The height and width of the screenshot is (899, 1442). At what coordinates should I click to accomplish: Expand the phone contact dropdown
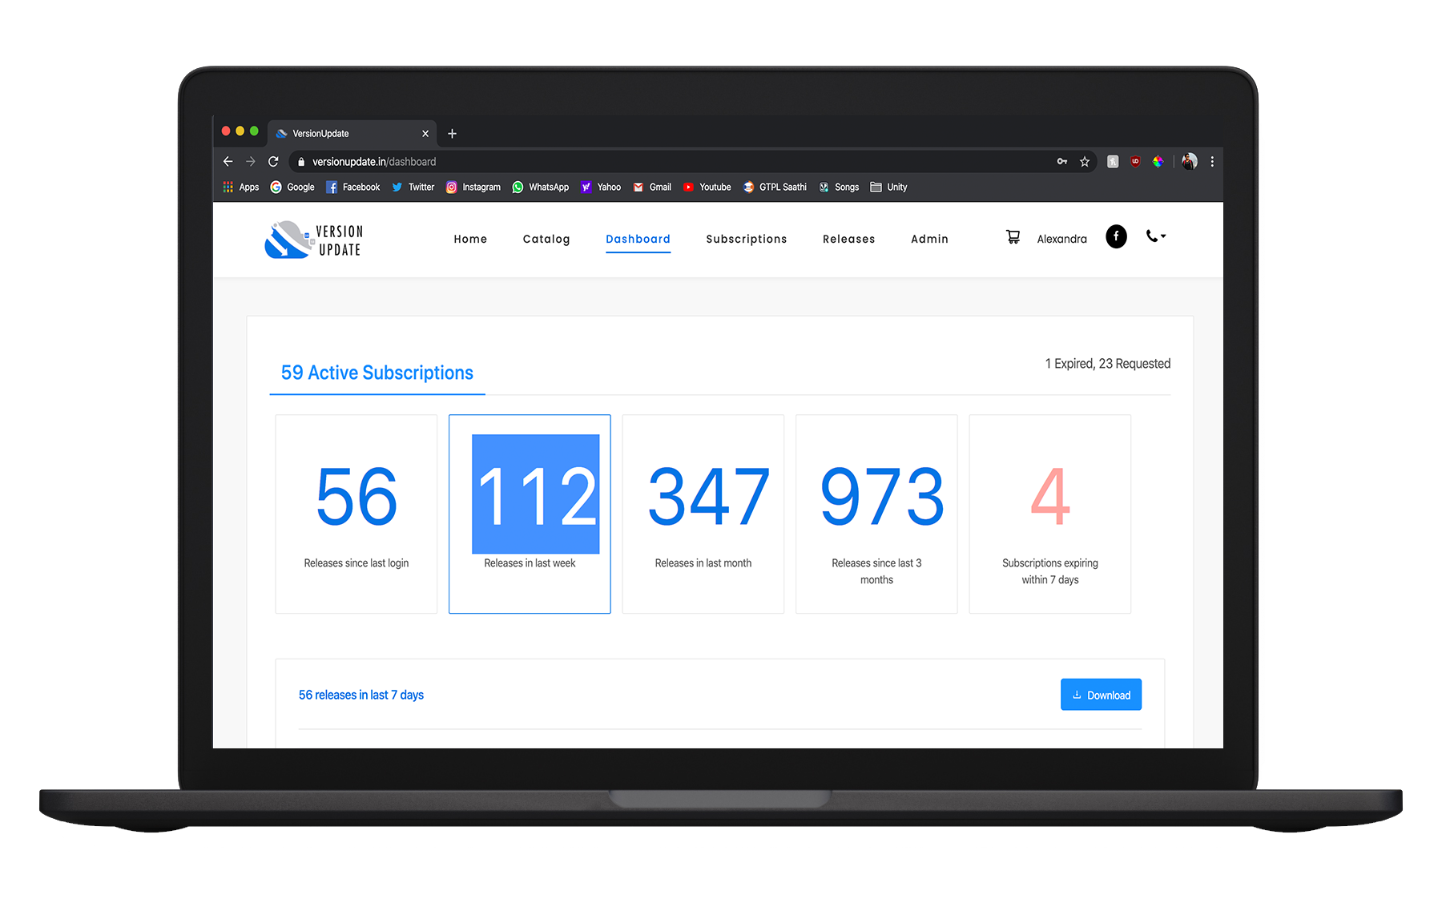tap(1155, 236)
